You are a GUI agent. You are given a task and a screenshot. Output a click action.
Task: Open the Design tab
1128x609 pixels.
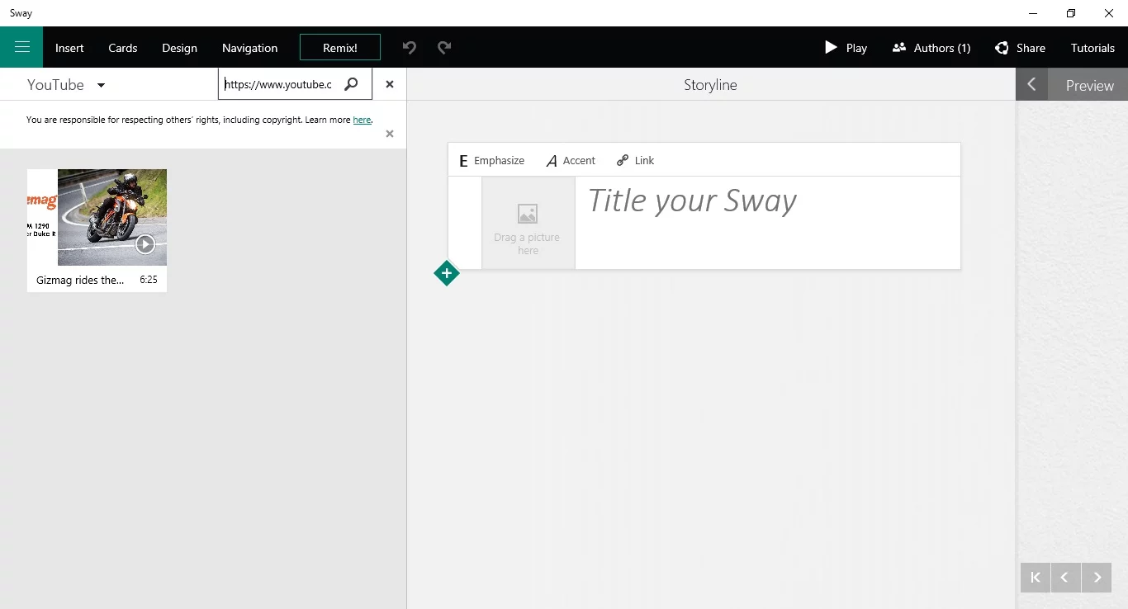(179, 48)
